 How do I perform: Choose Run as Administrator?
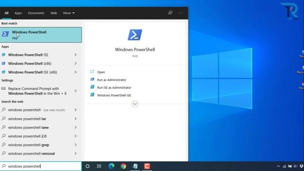coord(112,80)
